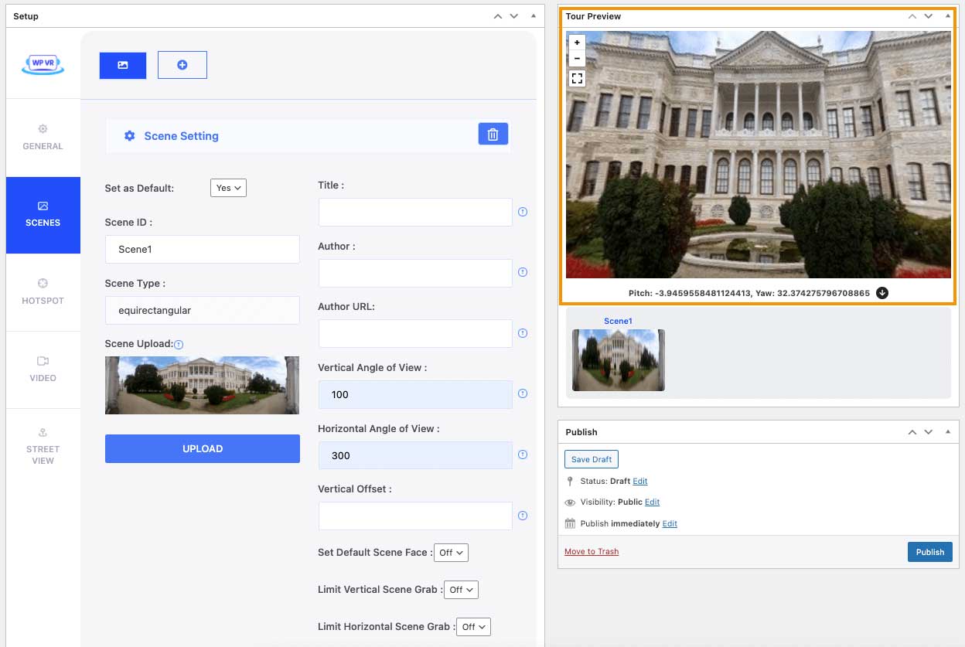
Task: Click the Scene Upload info icon
Action: coord(179,344)
